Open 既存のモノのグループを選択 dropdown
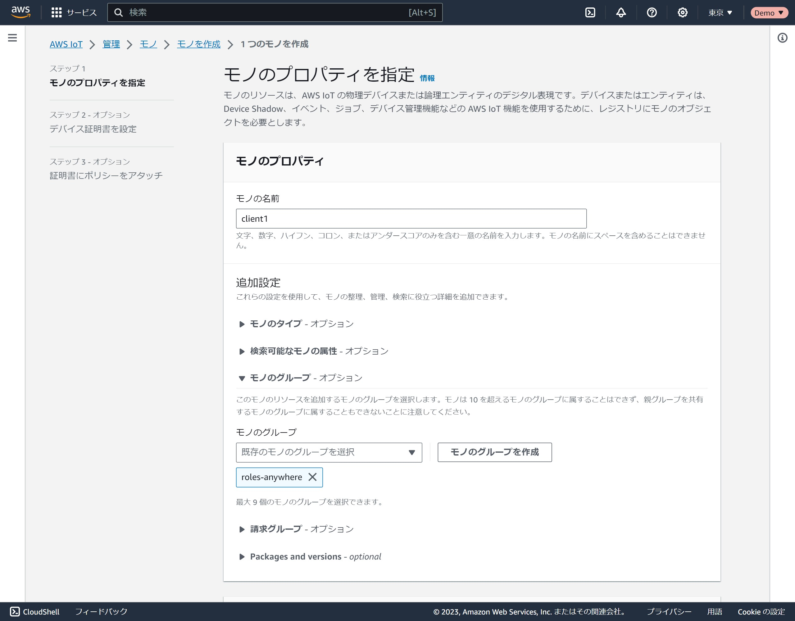This screenshot has height=621, width=795. [x=329, y=452]
